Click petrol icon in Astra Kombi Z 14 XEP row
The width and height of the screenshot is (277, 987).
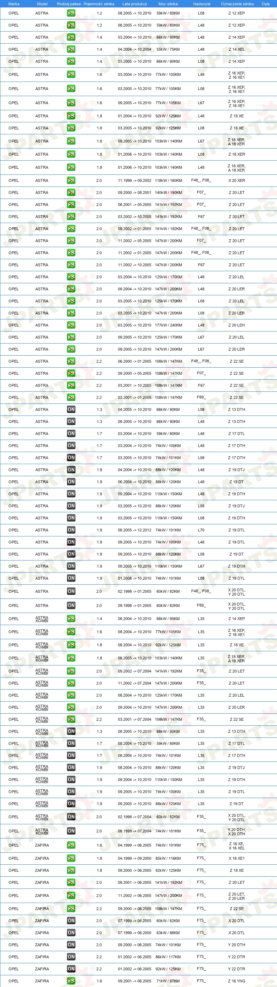[71, 618]
